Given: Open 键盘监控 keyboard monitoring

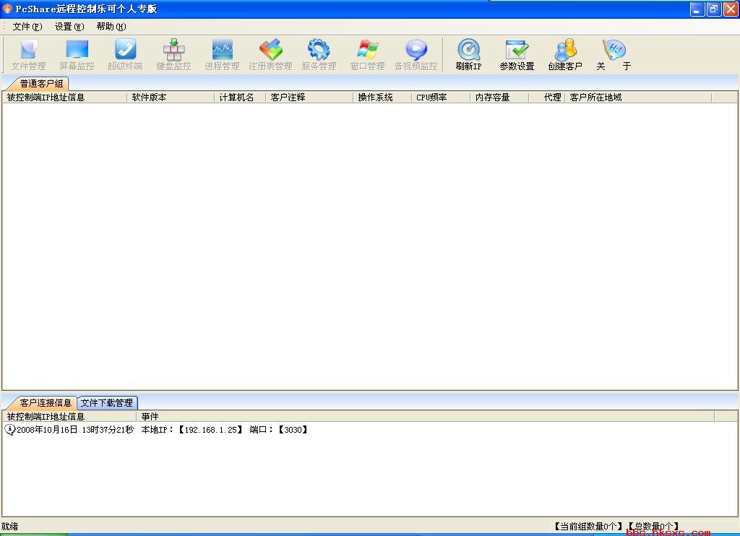Looking at the screenshot, I should pyautogui.click(x=173, y=54).
